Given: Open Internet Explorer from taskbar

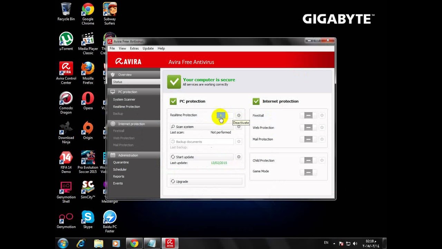Looking at the screenshot, I should tap(81, 243).
